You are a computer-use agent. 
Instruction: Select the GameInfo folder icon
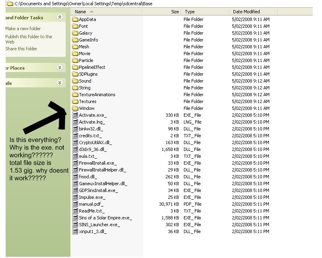tap(75, 40)
